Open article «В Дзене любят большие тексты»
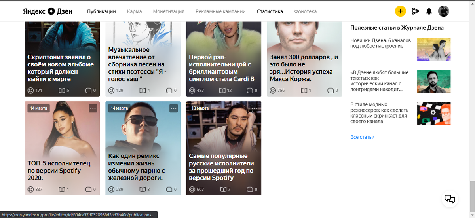This screenshot has height=218, width=475. [x=380, y=81]
